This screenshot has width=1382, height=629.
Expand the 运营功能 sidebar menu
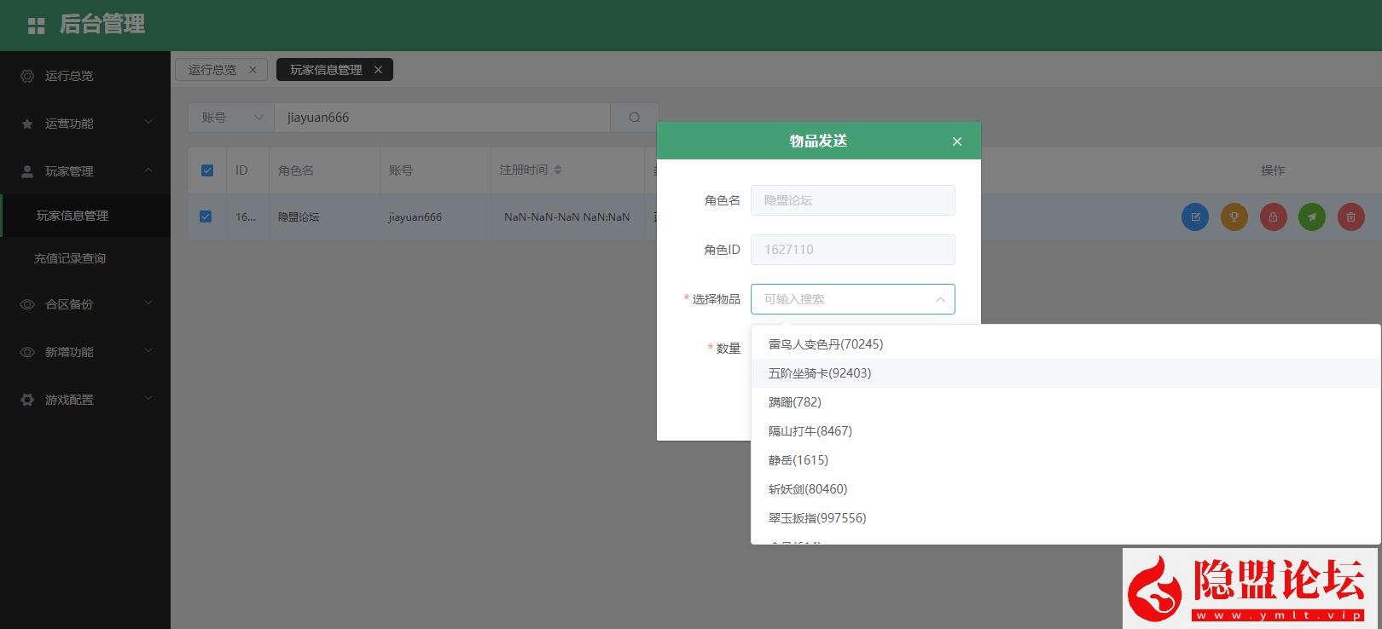(85, 124)
